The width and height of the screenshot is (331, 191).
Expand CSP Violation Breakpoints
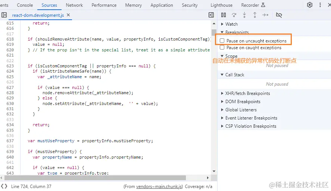click(x=222, y=126)
